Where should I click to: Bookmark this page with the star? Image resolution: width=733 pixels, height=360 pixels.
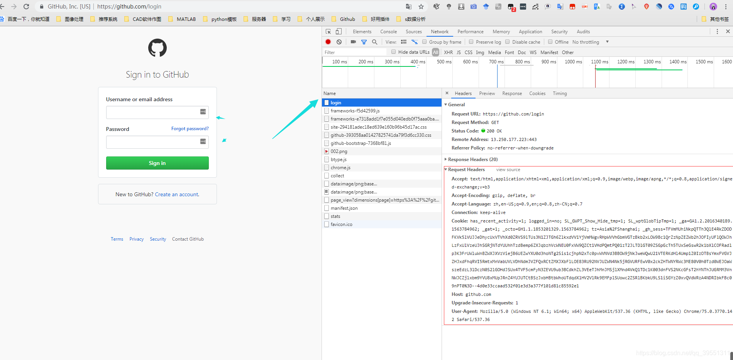click(421, 7)
